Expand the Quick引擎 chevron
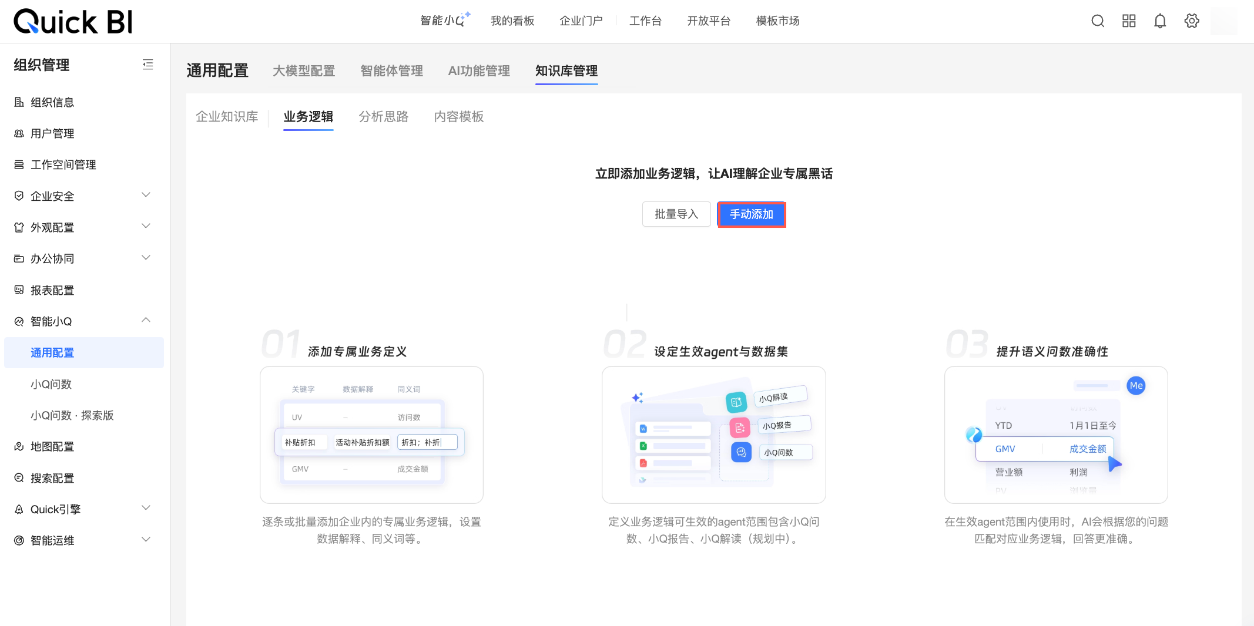Viewport: 1254px width, 626px height. pyautogui.click(x=146, y=508)
